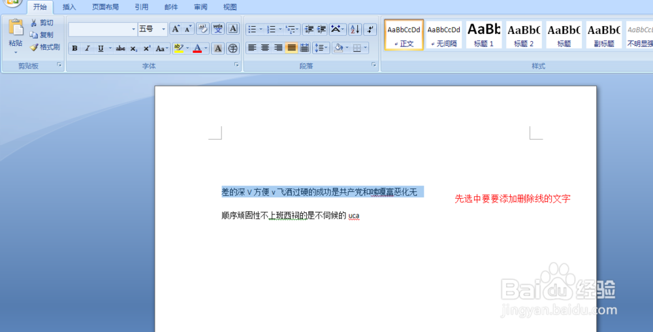Click Cut (剪切) in clipboard group
This screenshot has height=332, width=653.
[42, 23]
